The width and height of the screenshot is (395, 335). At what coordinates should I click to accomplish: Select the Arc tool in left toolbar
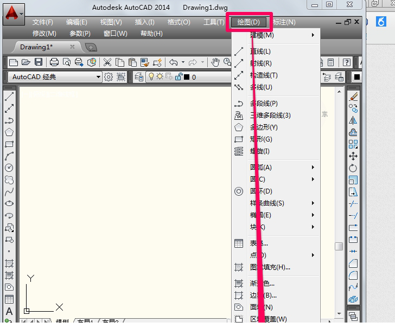point(9,156)
